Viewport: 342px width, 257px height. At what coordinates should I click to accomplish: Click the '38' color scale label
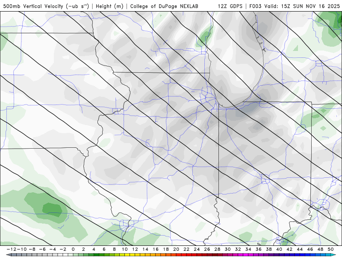tap(269, 249)
